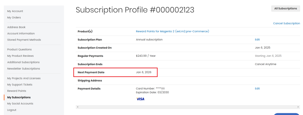Click left arrow of horizontal scrollbar
This screenshot has width=303, height=115.
[78, 107]
